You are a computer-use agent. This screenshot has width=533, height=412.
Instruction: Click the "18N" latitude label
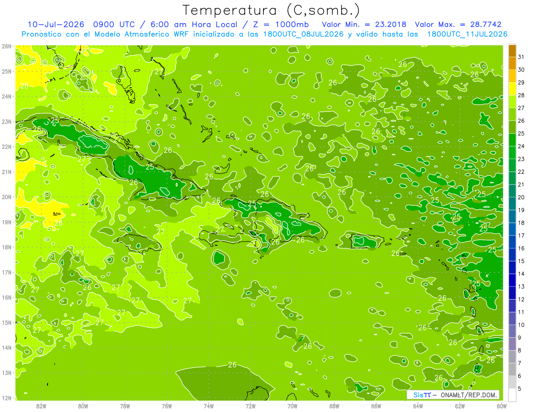tap(7, 247)
